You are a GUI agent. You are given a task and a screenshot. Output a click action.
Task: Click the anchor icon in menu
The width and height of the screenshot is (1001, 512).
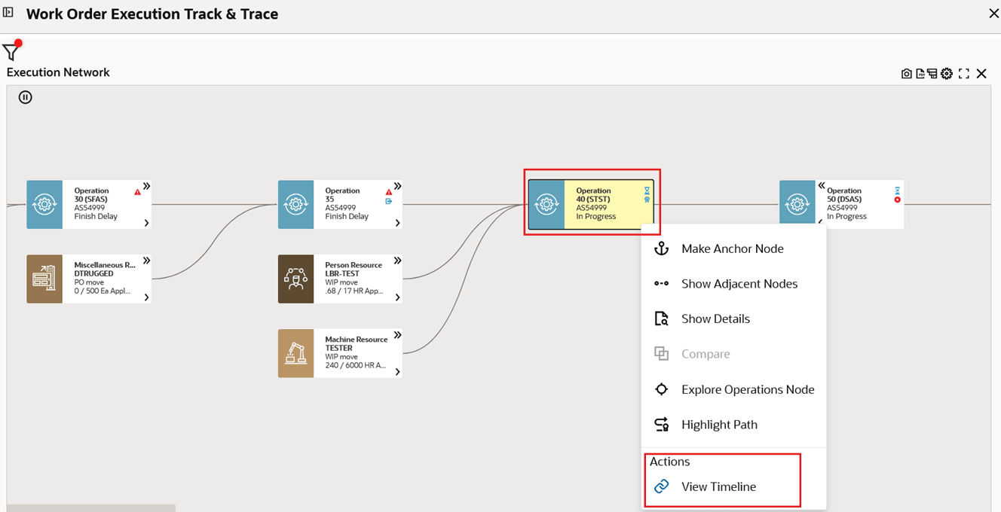coord(661,248)
